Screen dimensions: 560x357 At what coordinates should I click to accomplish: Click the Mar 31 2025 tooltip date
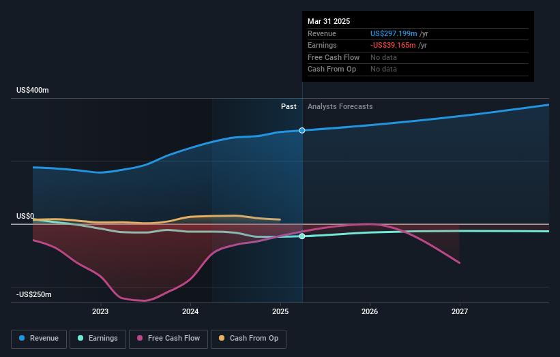(329, 21)
